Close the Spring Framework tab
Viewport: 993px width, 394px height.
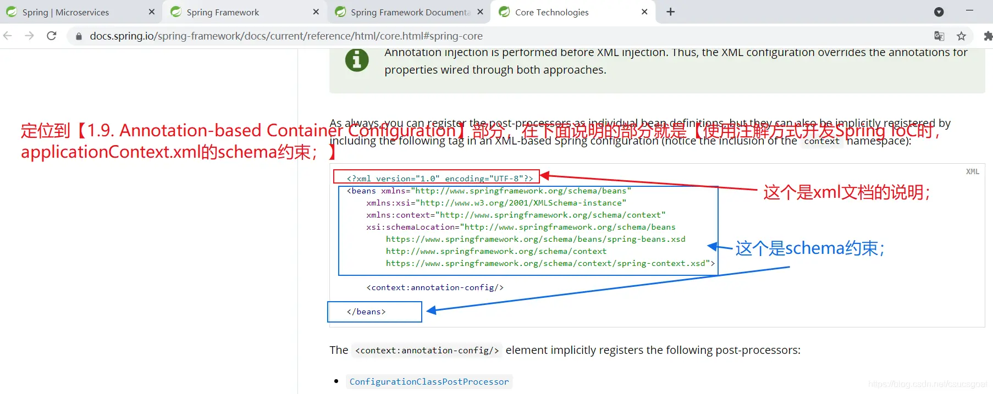(316, 12)
